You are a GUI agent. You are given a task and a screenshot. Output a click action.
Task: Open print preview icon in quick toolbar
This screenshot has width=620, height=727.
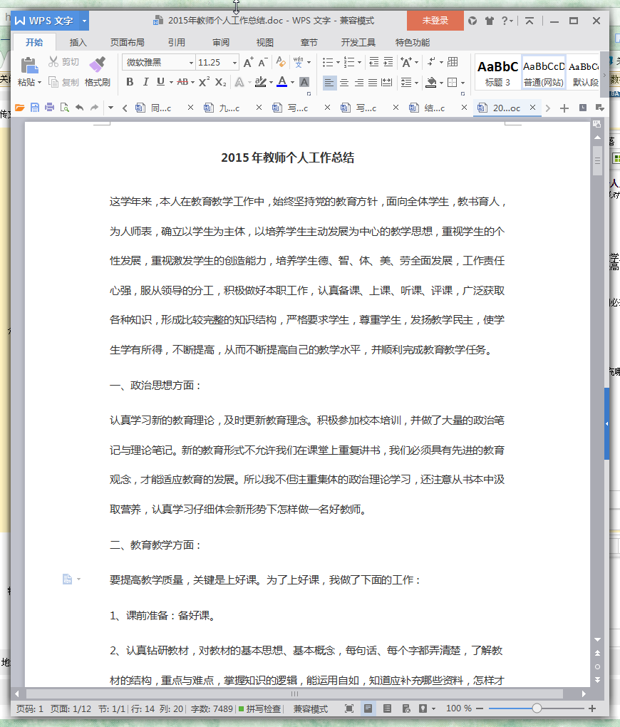64,108
